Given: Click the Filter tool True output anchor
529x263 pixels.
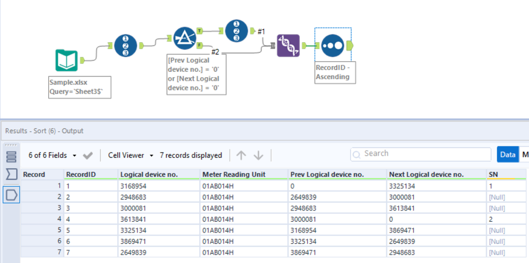Looking at the screenshot, I should tap(200, 31).
